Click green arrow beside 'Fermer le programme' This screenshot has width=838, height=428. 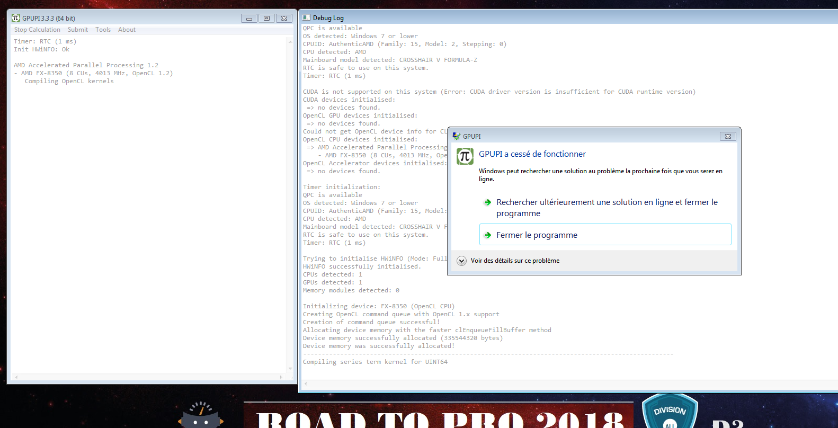pyautogui.click(x=488, y=235)
